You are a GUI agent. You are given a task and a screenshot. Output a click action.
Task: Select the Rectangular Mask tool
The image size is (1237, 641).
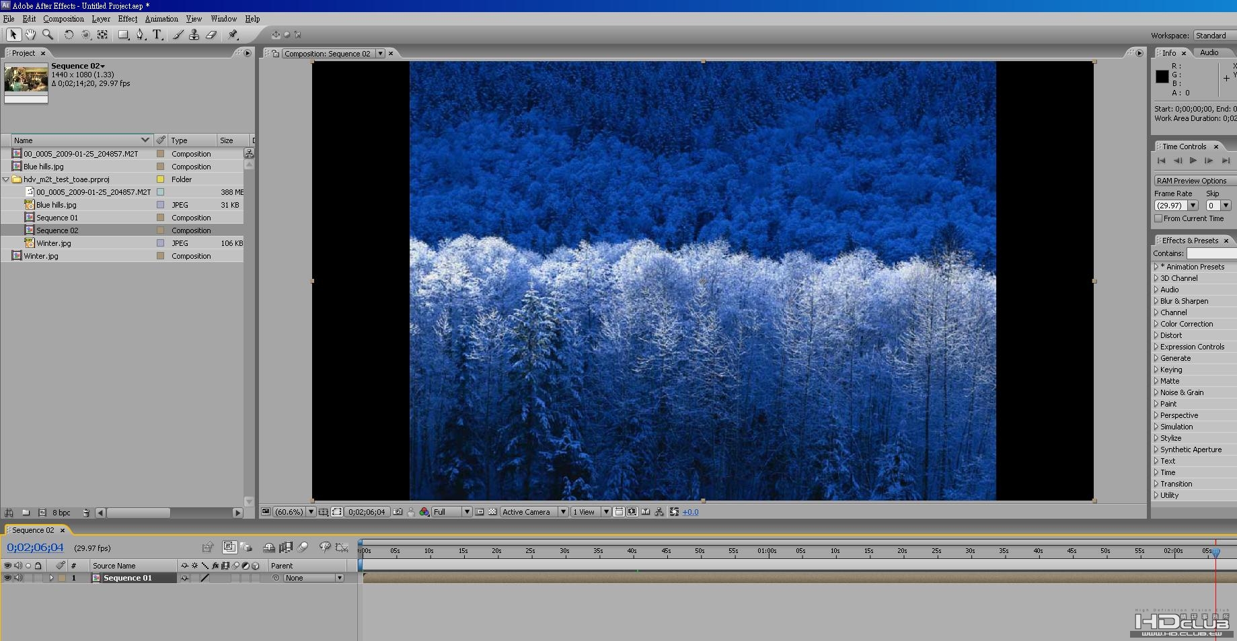tap(124, 35)
